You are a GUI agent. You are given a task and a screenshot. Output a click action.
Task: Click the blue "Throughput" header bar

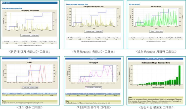[x=93, y=59]
